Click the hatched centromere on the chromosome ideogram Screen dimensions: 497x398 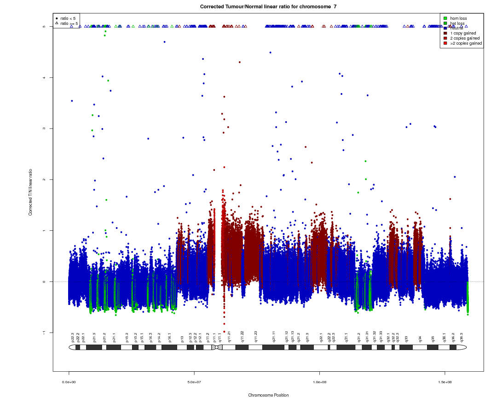pos(217,347)
